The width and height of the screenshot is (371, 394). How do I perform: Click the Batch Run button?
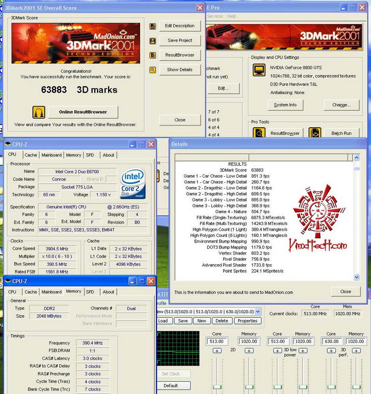click(341, 133)
